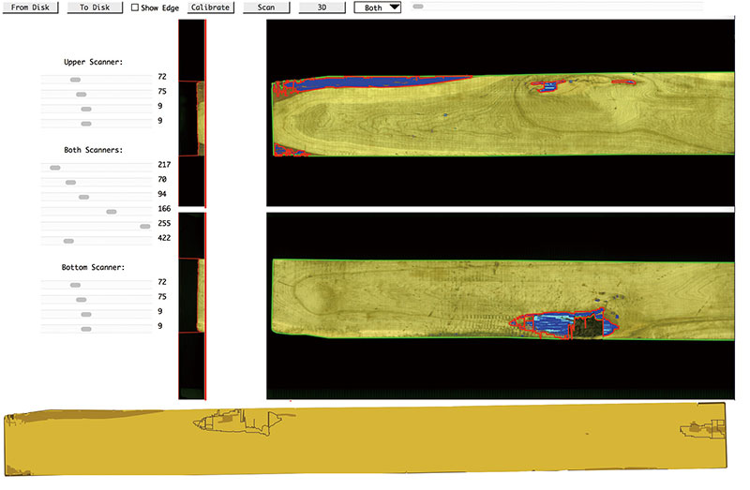Open the 3D view button
The width and height of the screenshot is (750, 490).
tap(322, 7)
